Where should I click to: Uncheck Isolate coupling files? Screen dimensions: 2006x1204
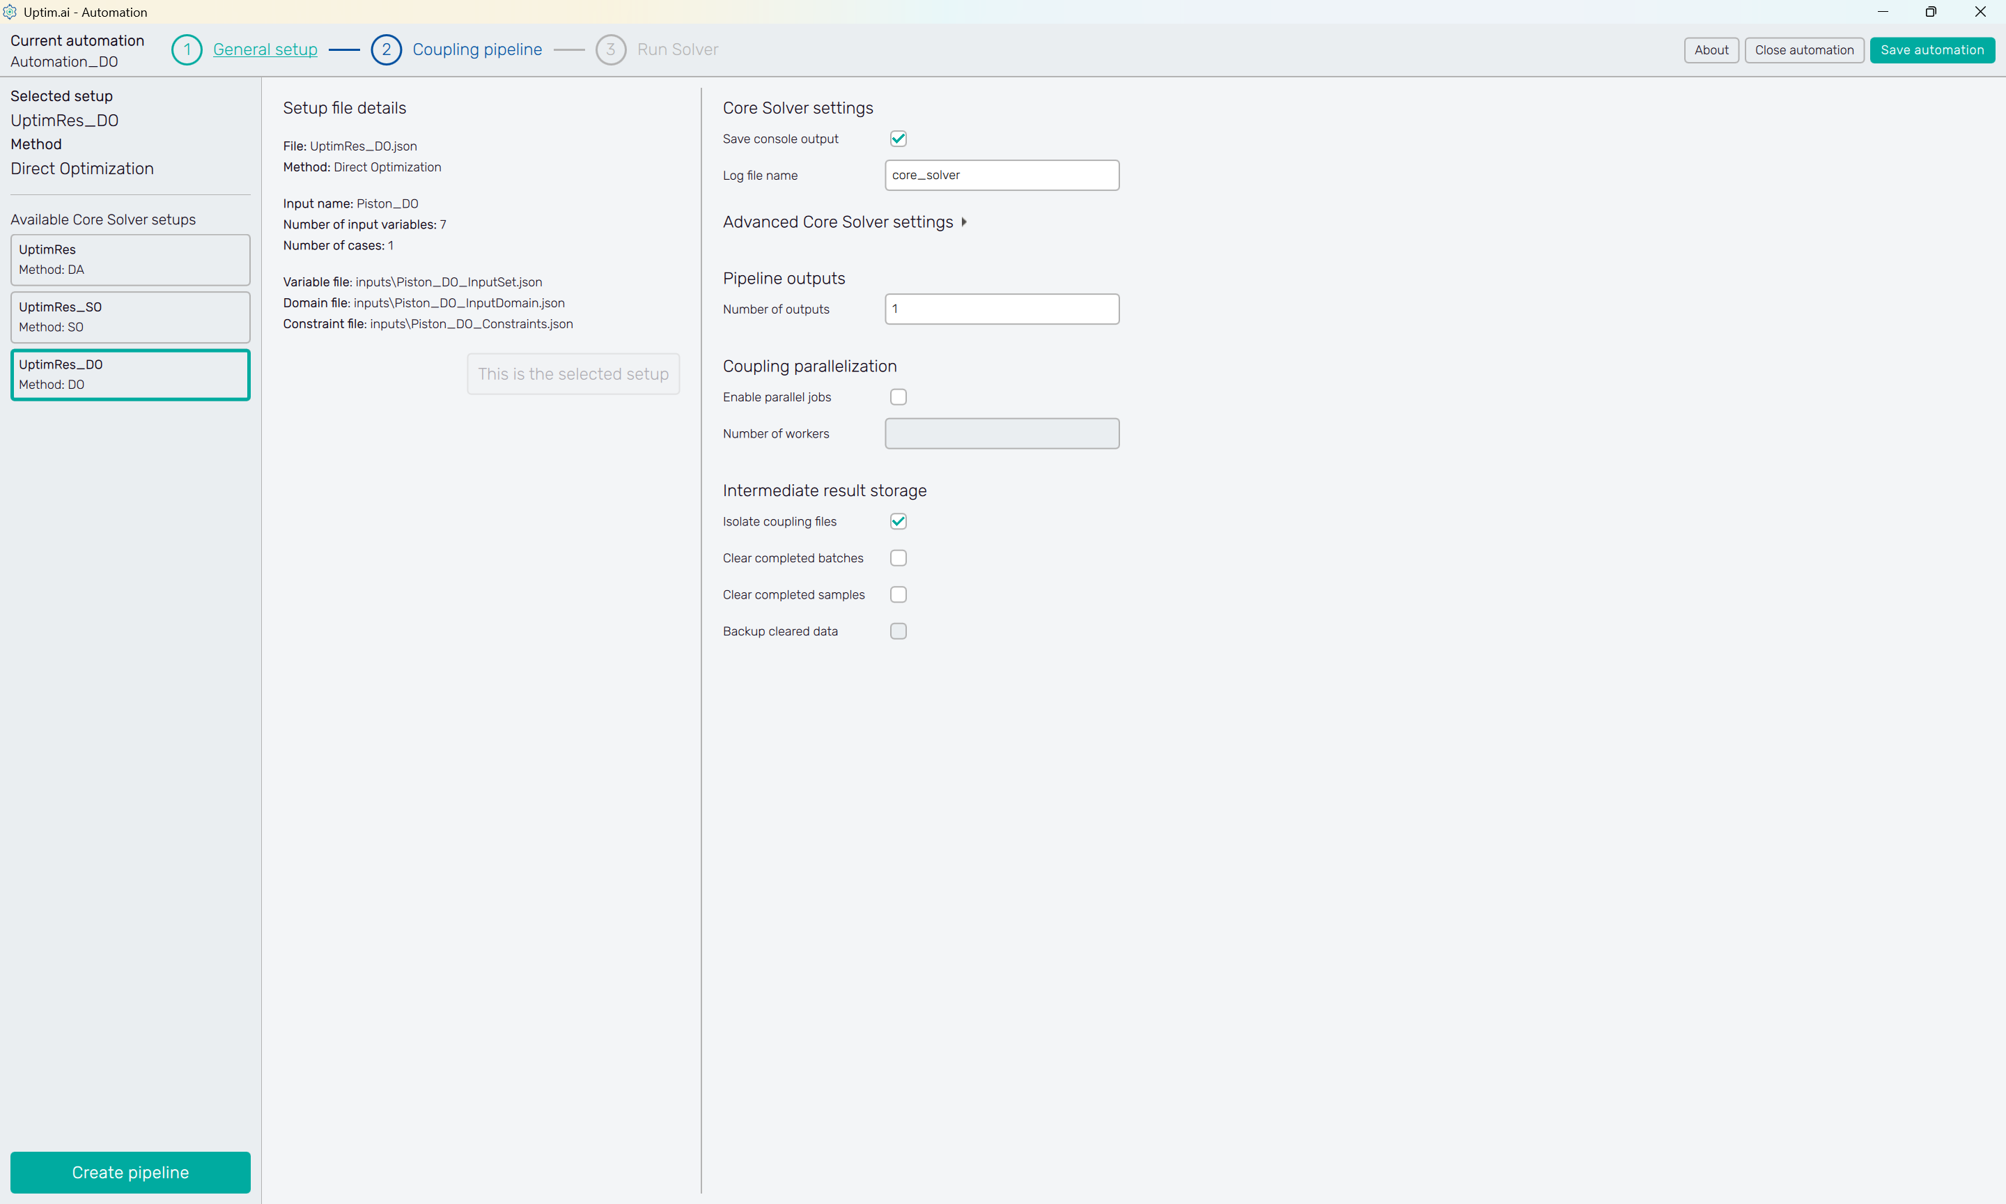pyautogui.click(x=898, y=522)
